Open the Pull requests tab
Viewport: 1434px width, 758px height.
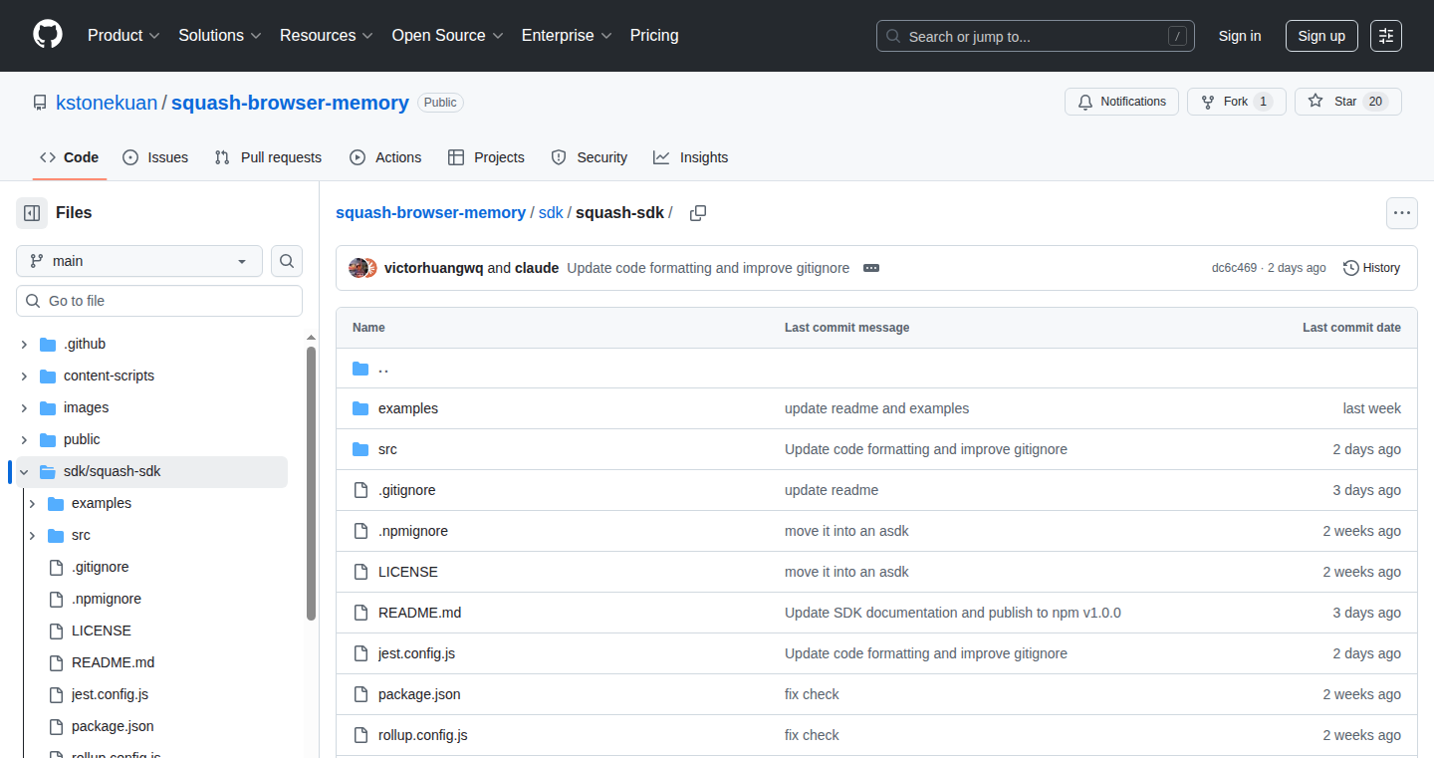click(268, 157)
